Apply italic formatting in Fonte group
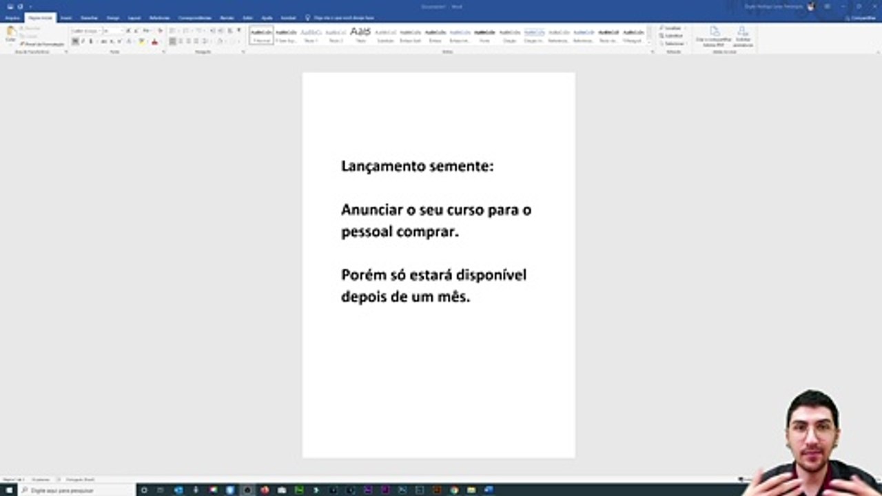This screenshot has width=882, height=496. [x=83, y=41]
